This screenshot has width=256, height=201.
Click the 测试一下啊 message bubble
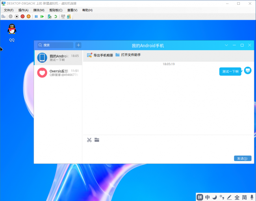tap(230, 71)
